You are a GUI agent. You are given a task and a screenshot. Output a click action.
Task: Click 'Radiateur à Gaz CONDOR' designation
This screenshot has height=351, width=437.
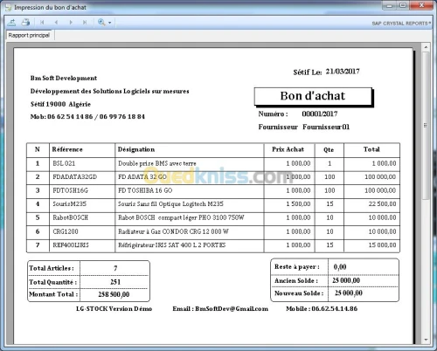[173, 231]
